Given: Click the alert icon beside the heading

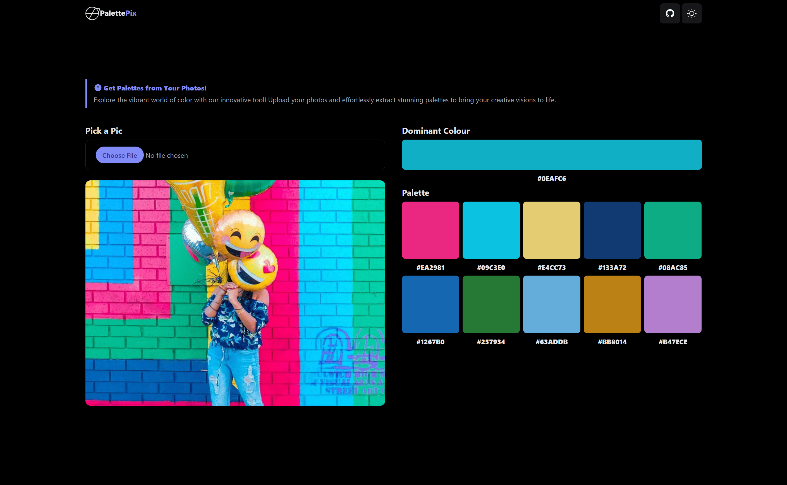Looking at the screenshot, I should point(98,88).
